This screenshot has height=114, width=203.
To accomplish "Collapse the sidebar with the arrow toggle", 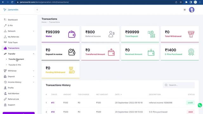I will point(37,10).
